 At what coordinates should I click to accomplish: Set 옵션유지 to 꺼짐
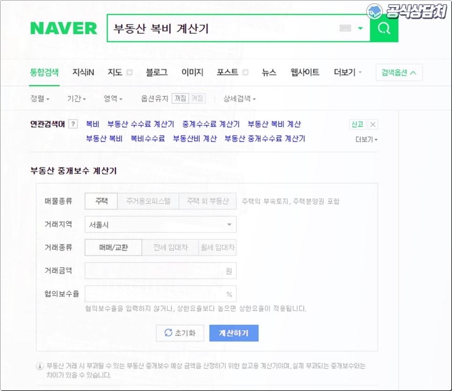click(x=180, y=99)
